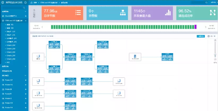Screen dimensions: 218x111
Task: Select the purple timeline segment
Action: click(196, 27)
